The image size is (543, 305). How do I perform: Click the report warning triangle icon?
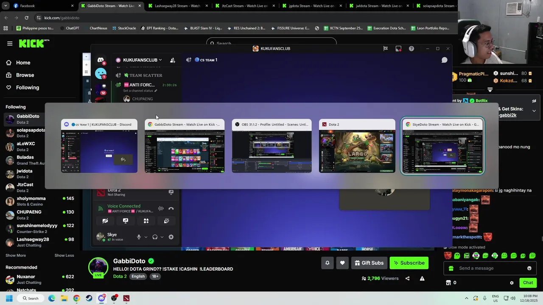pos(422,278)
